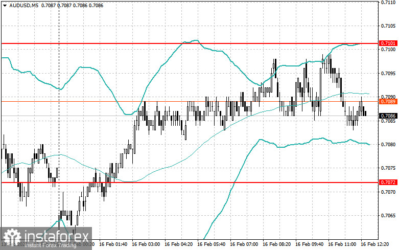Open the chart menu triangle beside AUDUSD
The image size is (399, 250).
(5, 5)
